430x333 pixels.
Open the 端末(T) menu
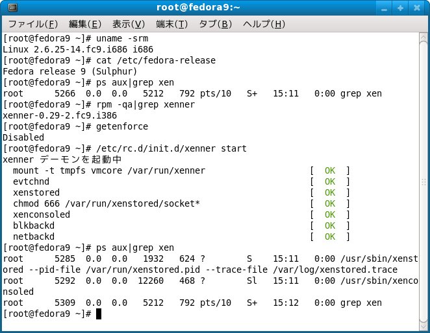(x=171, y=24)
